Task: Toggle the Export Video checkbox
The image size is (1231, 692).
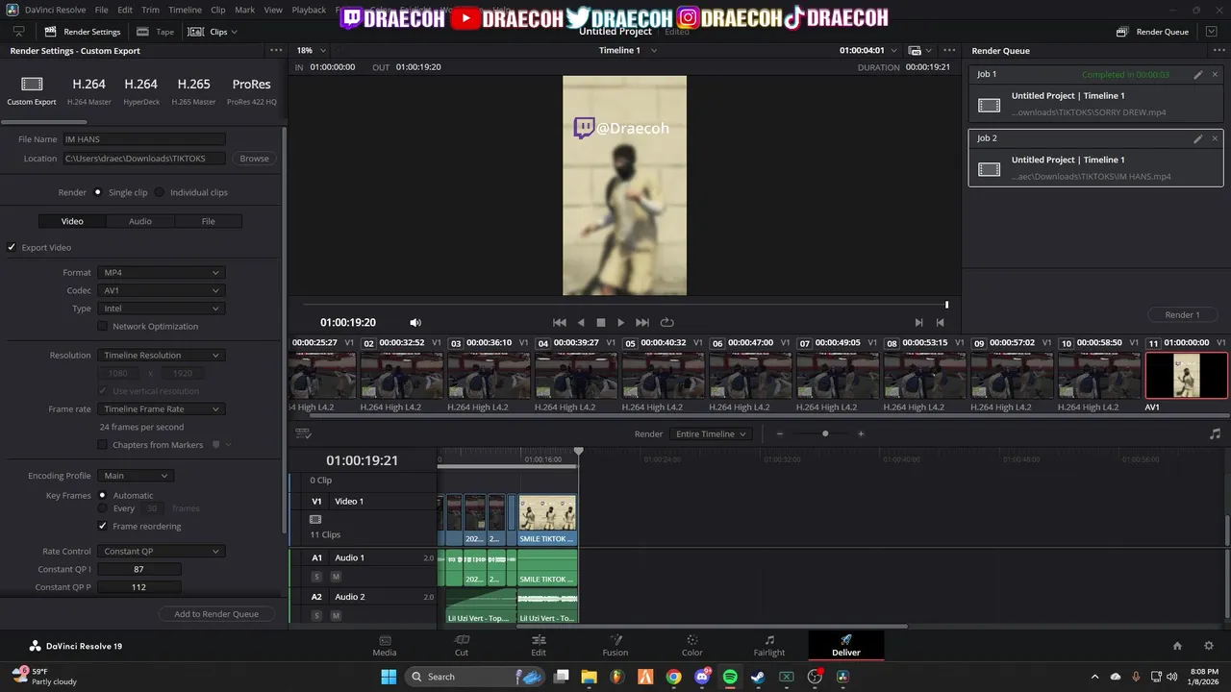Action: pyautogui.click(x=13, y=247)
